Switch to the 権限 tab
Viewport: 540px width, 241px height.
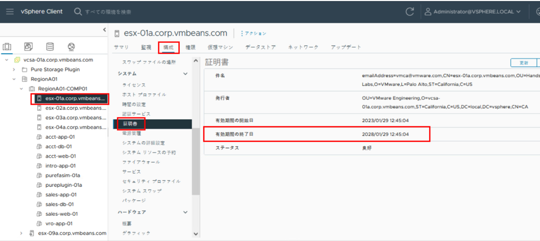(x=190, y=47)
